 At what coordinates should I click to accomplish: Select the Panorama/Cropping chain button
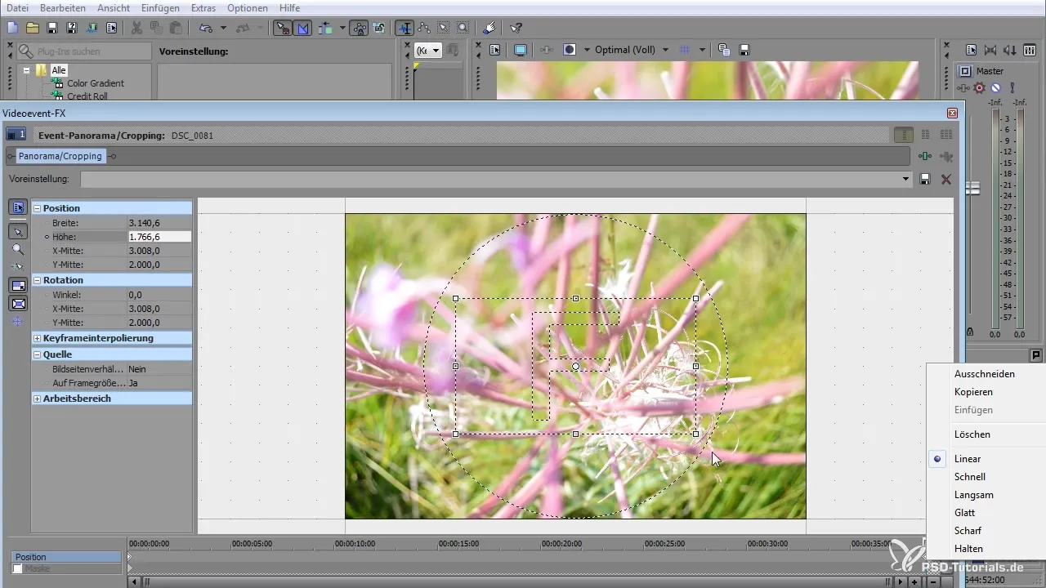(60, 156)
